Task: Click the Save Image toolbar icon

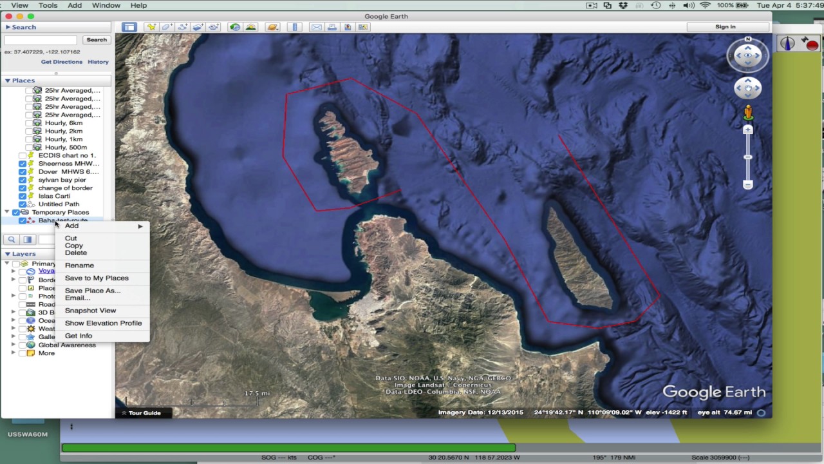Action: point(348,27)
